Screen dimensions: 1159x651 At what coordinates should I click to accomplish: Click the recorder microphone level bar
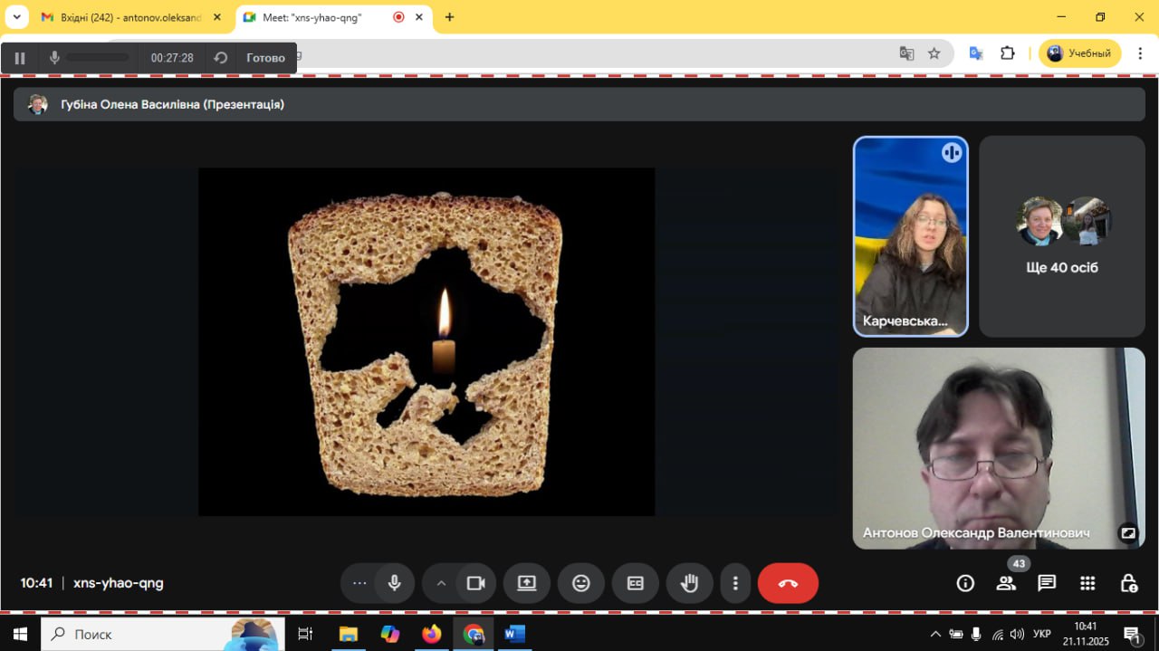(x=98, y=58)
